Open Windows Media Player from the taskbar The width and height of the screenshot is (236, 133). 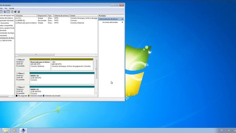[x=14, y=130]
